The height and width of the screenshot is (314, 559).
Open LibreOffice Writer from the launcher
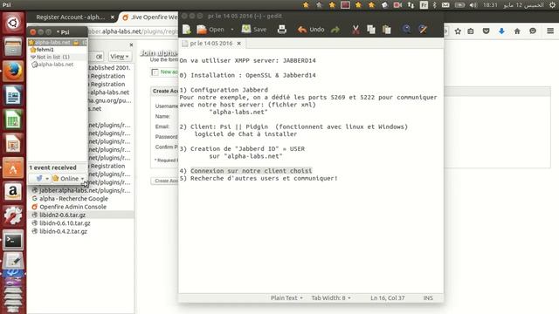(x=13, y=95)
